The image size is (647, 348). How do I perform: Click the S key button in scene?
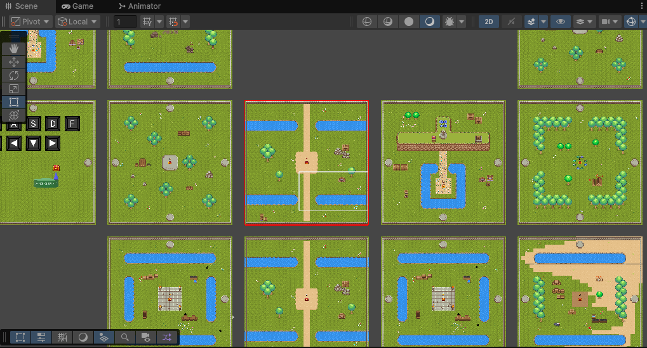tap(34, 124)
